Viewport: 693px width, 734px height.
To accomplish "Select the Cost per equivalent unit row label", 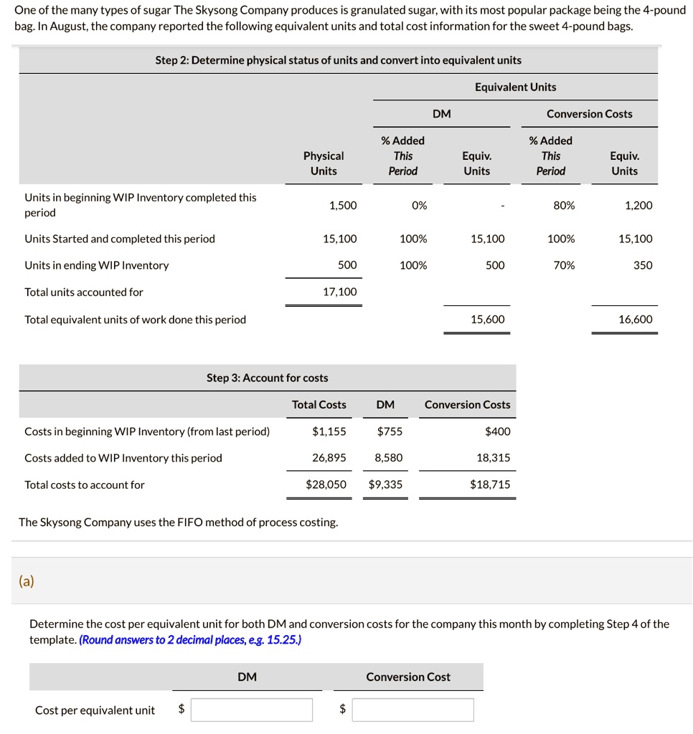I will point(93,710).
